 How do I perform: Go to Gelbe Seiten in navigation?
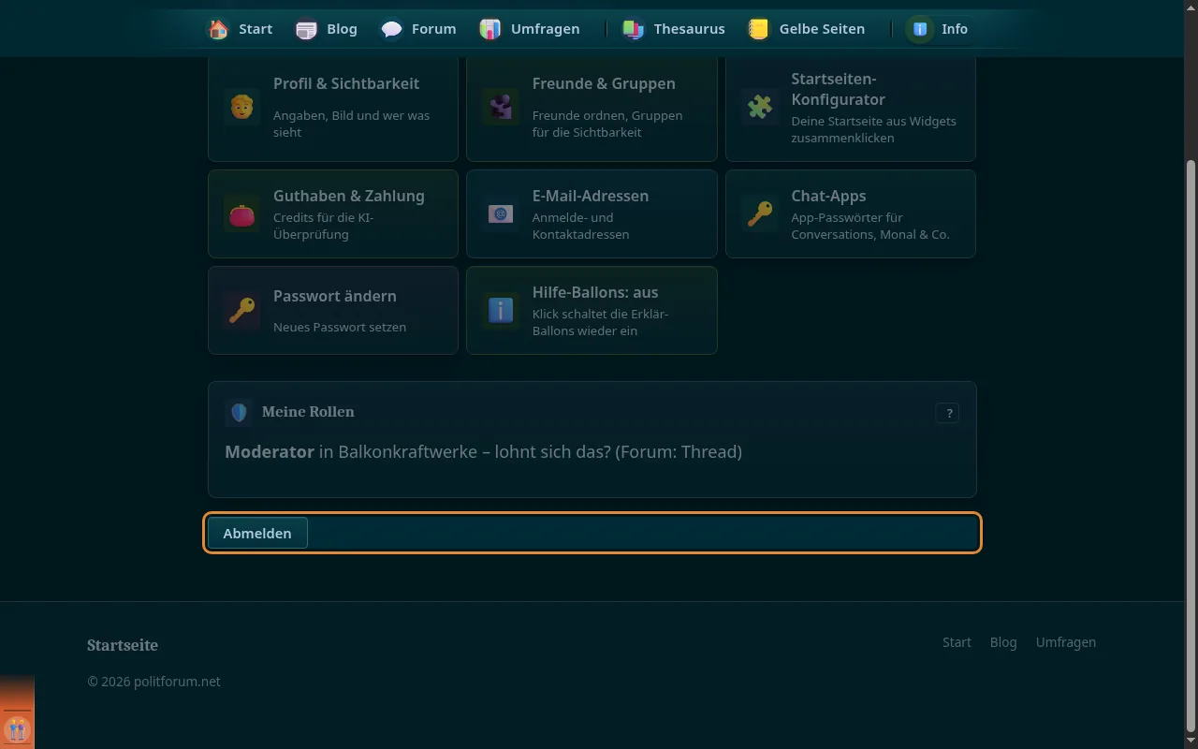(x=806, y=29)
